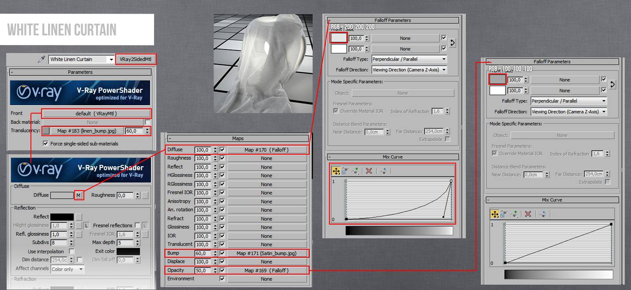Viewport: 631px width, 290px height.
Task: Click the Bump amount 60,0 field
Action: [203, 253]
